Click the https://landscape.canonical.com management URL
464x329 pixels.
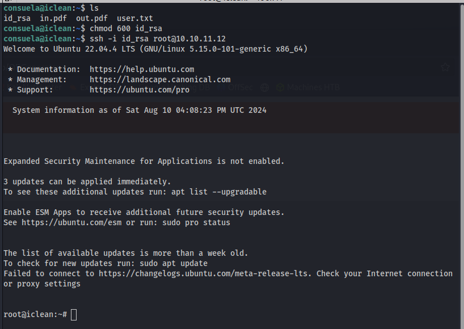click(x=160, y=79)
